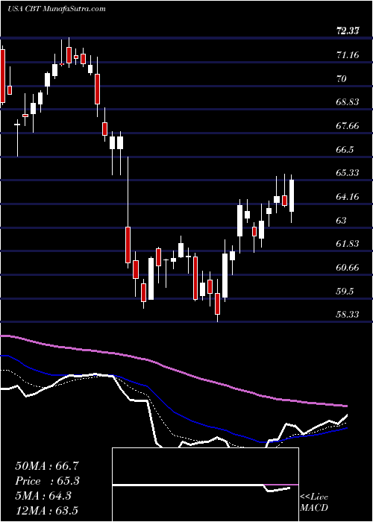Click the 60.66 price axis label
This screenshot has width=373, height=522.
pos(348,267)
